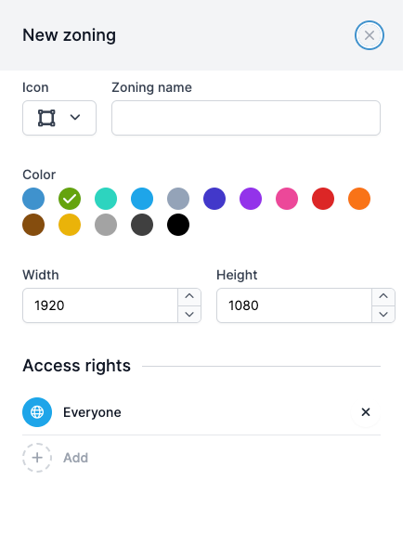Select the pink color swatch

coord(287,199)
